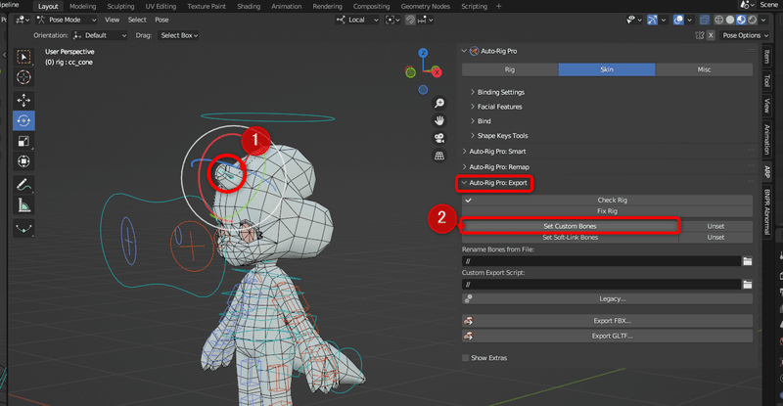Switch to the Rig tab
This screenshot has height=406, width=783.
click(510, 69)
